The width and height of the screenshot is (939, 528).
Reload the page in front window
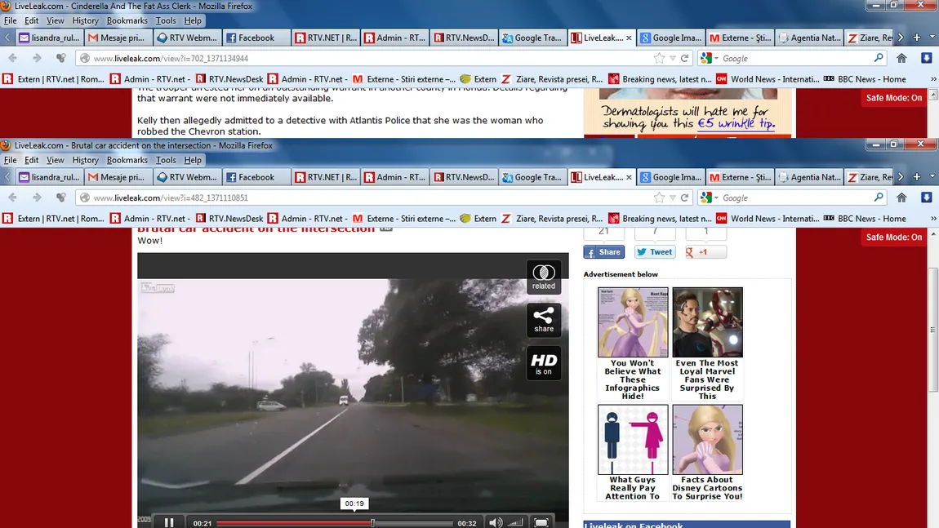684,197
